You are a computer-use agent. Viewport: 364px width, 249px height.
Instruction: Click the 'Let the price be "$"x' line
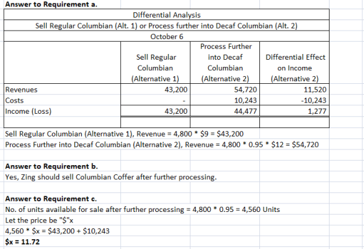(39, 220)
